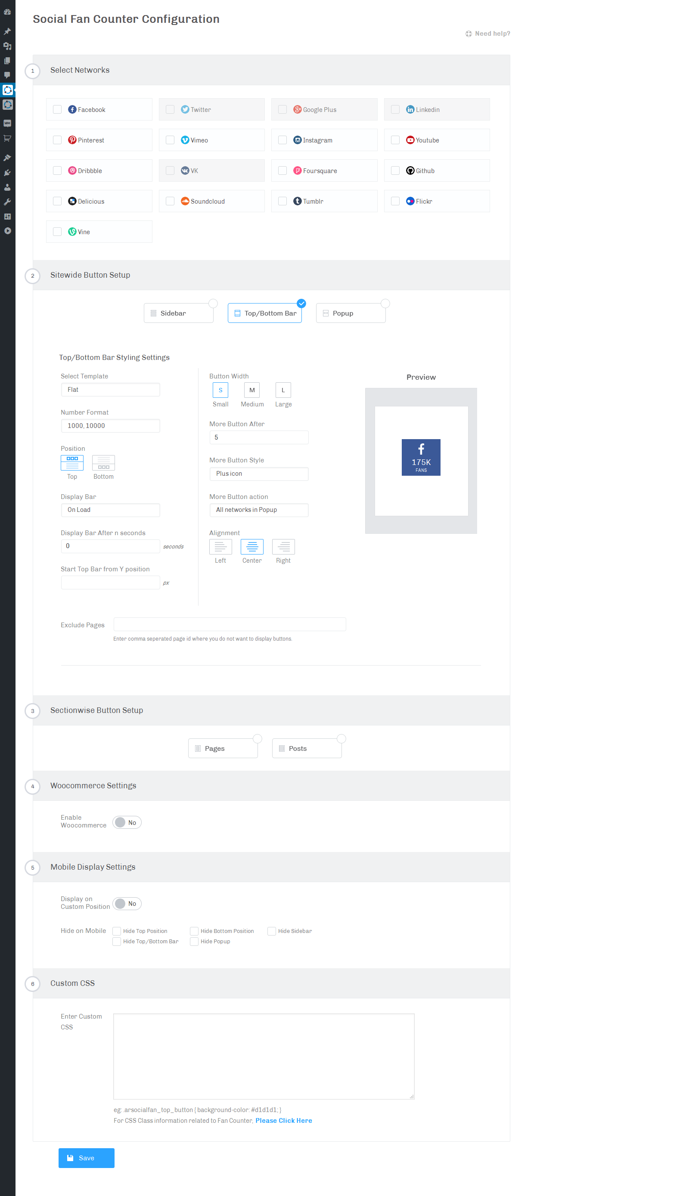The image size is (689, 1196).
Task: Open Appearance via paintbrush sidebar icon
Action: pyautogui.click(x=7, y=158)
